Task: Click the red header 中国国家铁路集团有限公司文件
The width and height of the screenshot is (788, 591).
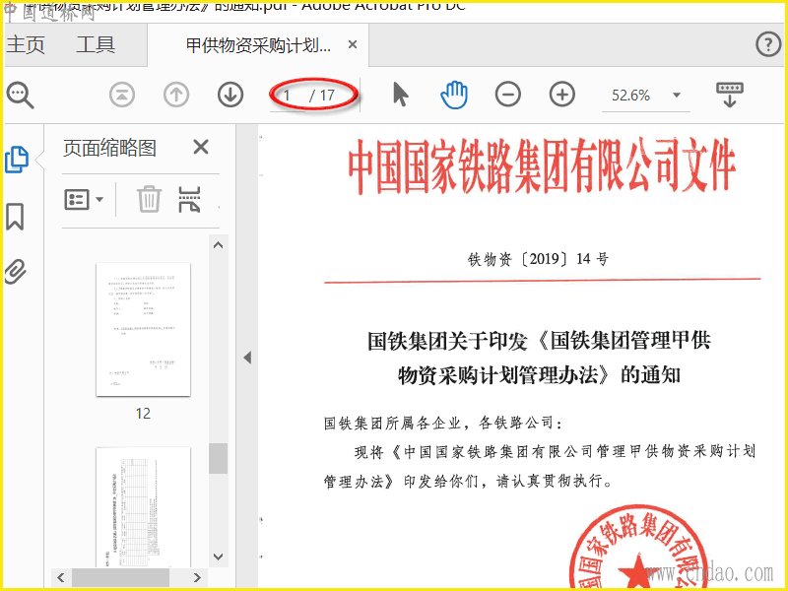Action: tap(542, 165)
